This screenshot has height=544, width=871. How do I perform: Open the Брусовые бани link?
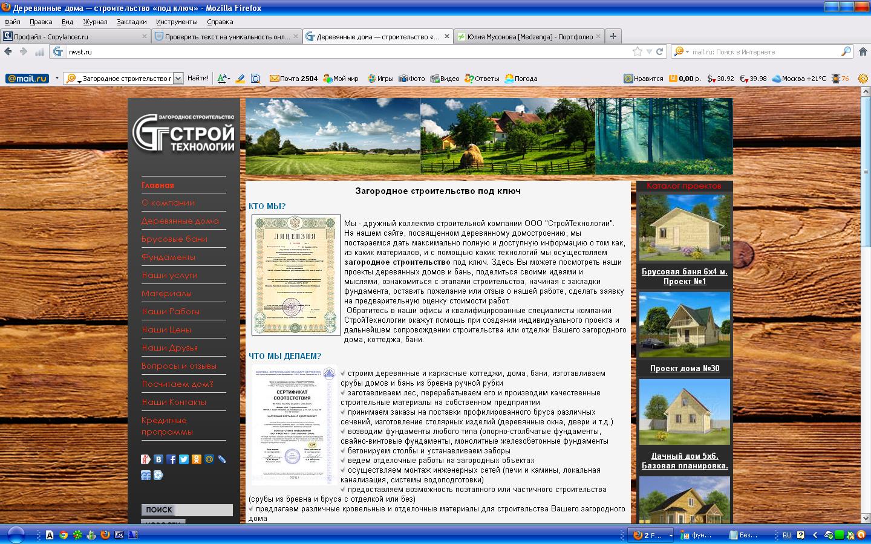click(174, 239)
